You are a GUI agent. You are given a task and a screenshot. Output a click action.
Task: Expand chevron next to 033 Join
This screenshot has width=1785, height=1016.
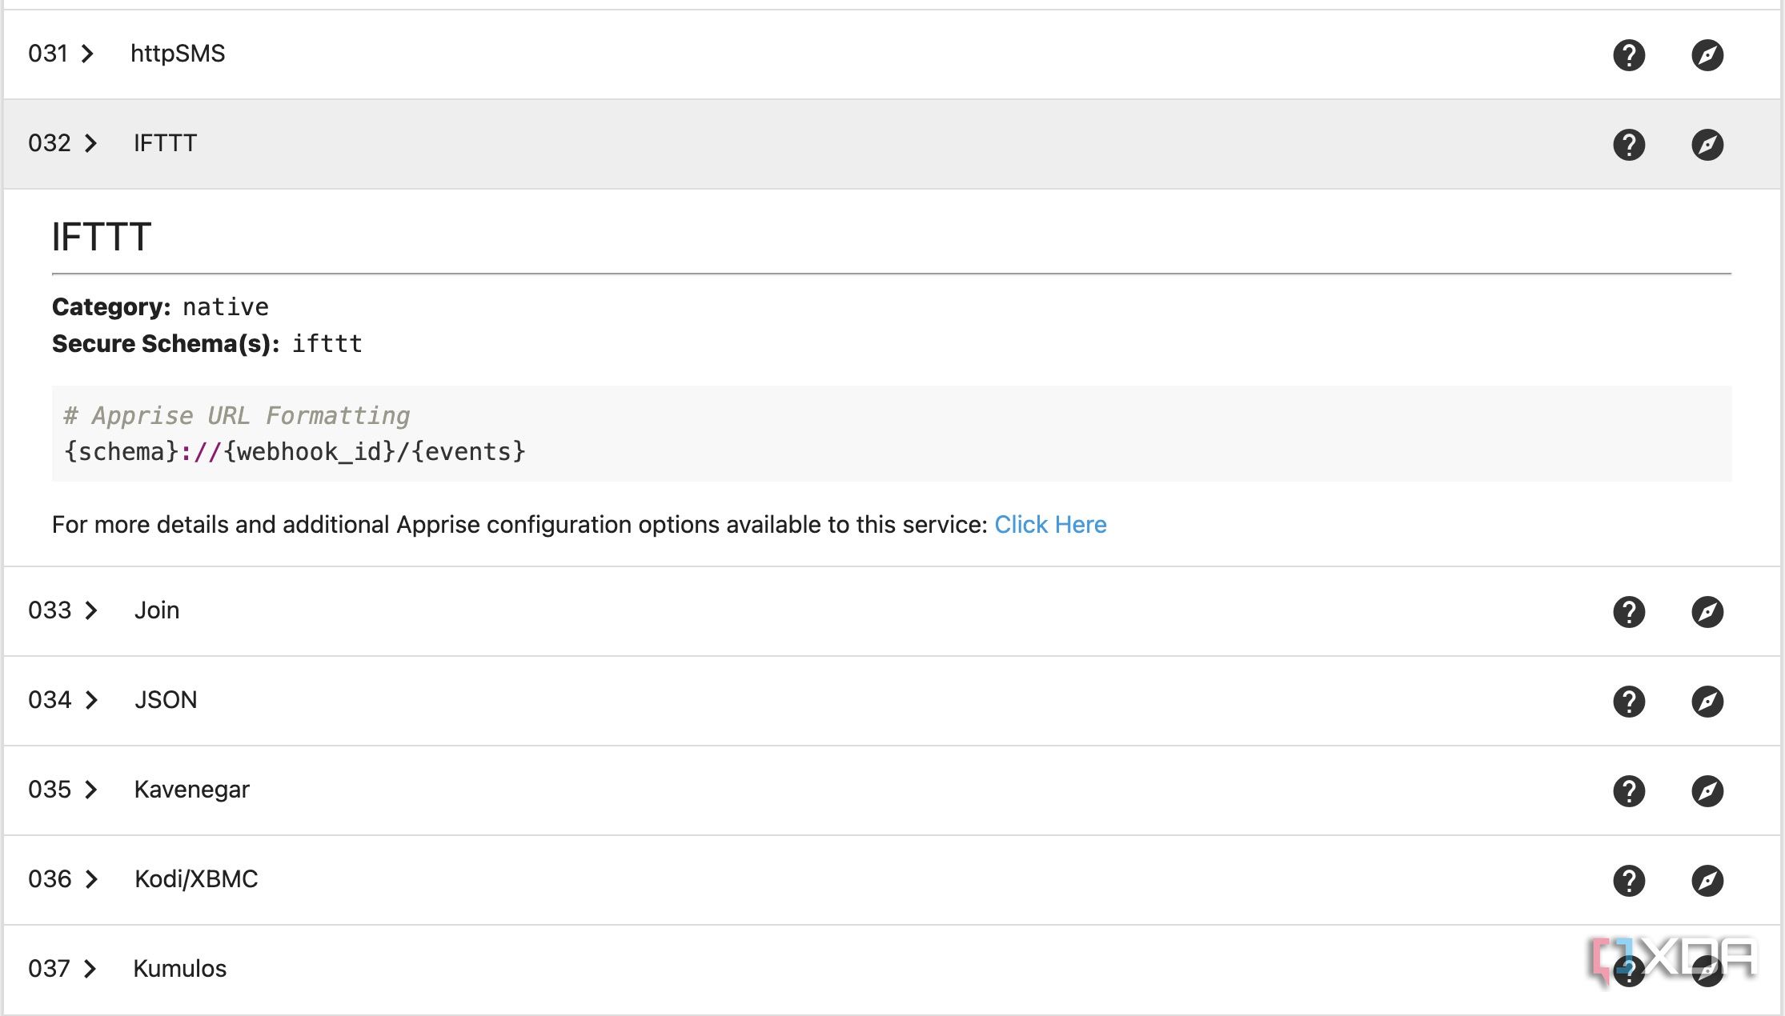pos(91,610)
